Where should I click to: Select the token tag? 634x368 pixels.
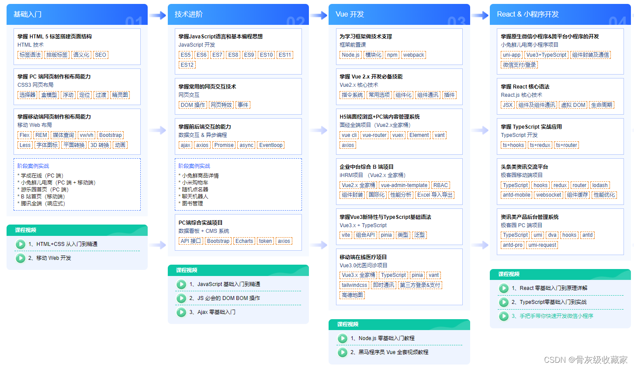pos(265,241)
